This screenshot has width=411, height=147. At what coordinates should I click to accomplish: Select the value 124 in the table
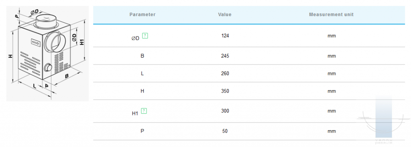tap(225, 36)
